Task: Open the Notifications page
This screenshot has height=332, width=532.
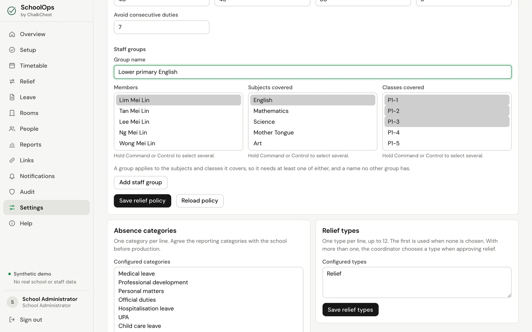Action: pos(47,176)
